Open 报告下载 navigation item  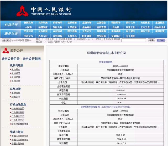pos(145,31)
